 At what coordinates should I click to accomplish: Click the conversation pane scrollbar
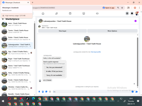point(137,62)
